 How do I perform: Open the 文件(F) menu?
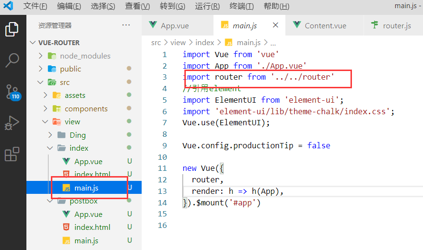[x=35, y=6]
